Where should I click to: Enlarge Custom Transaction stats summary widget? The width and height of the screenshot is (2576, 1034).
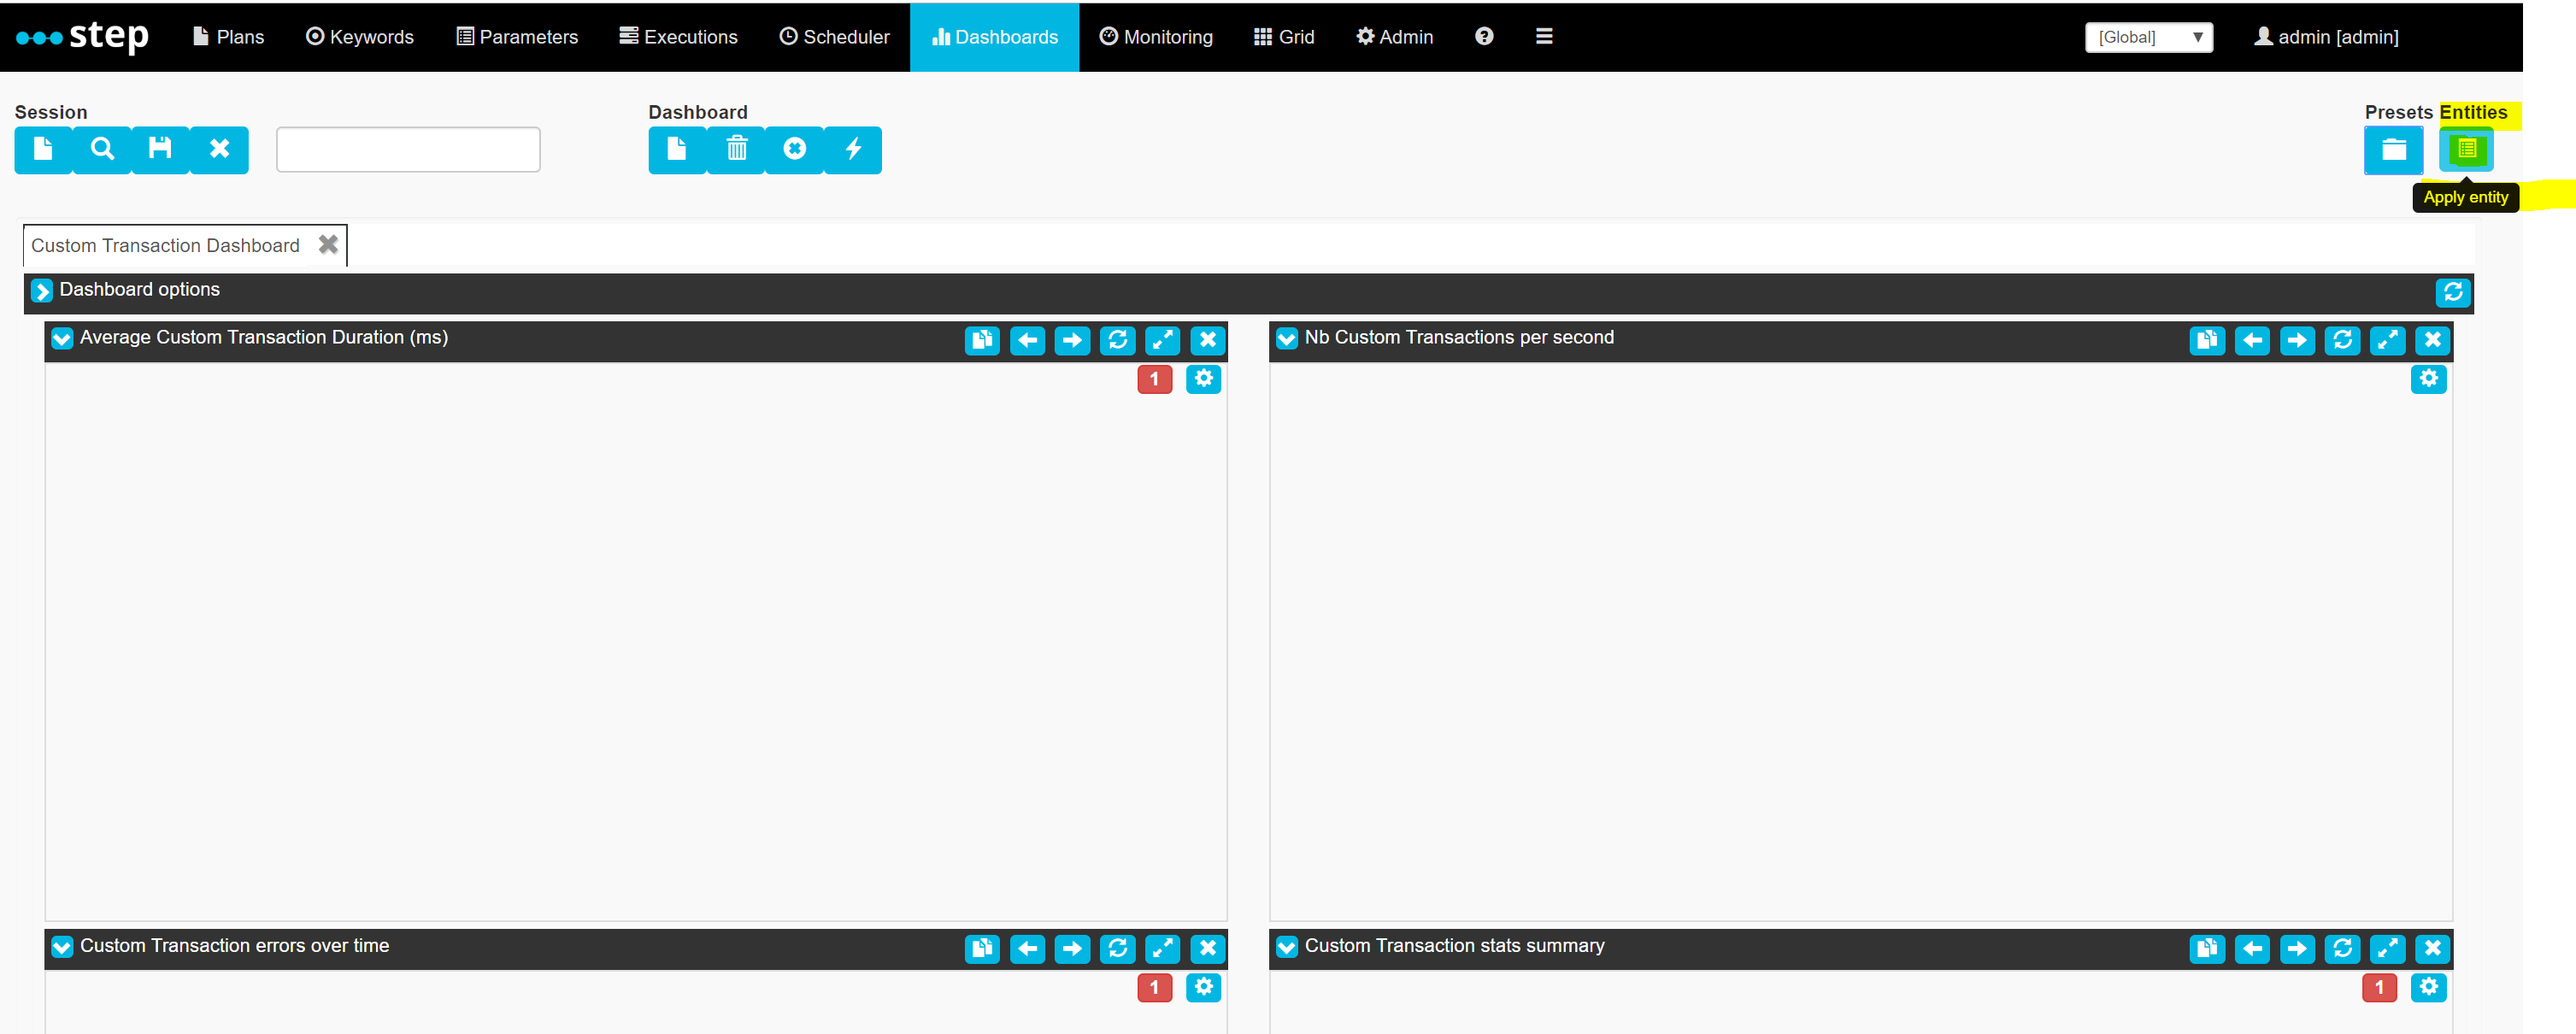(2387, 949)
